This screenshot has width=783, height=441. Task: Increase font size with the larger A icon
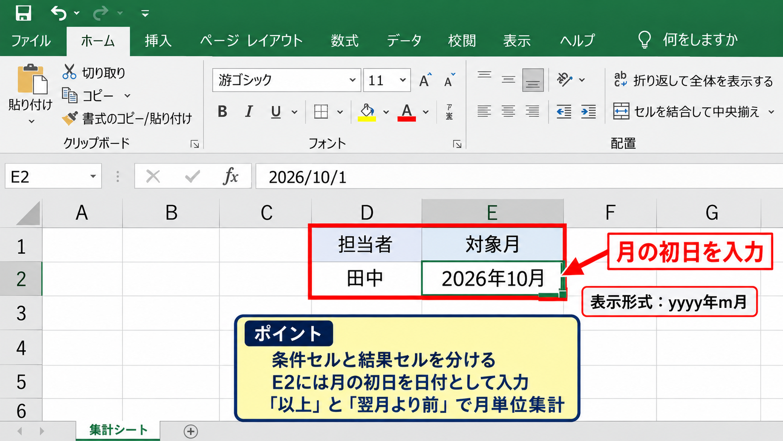tap(425, 80)
